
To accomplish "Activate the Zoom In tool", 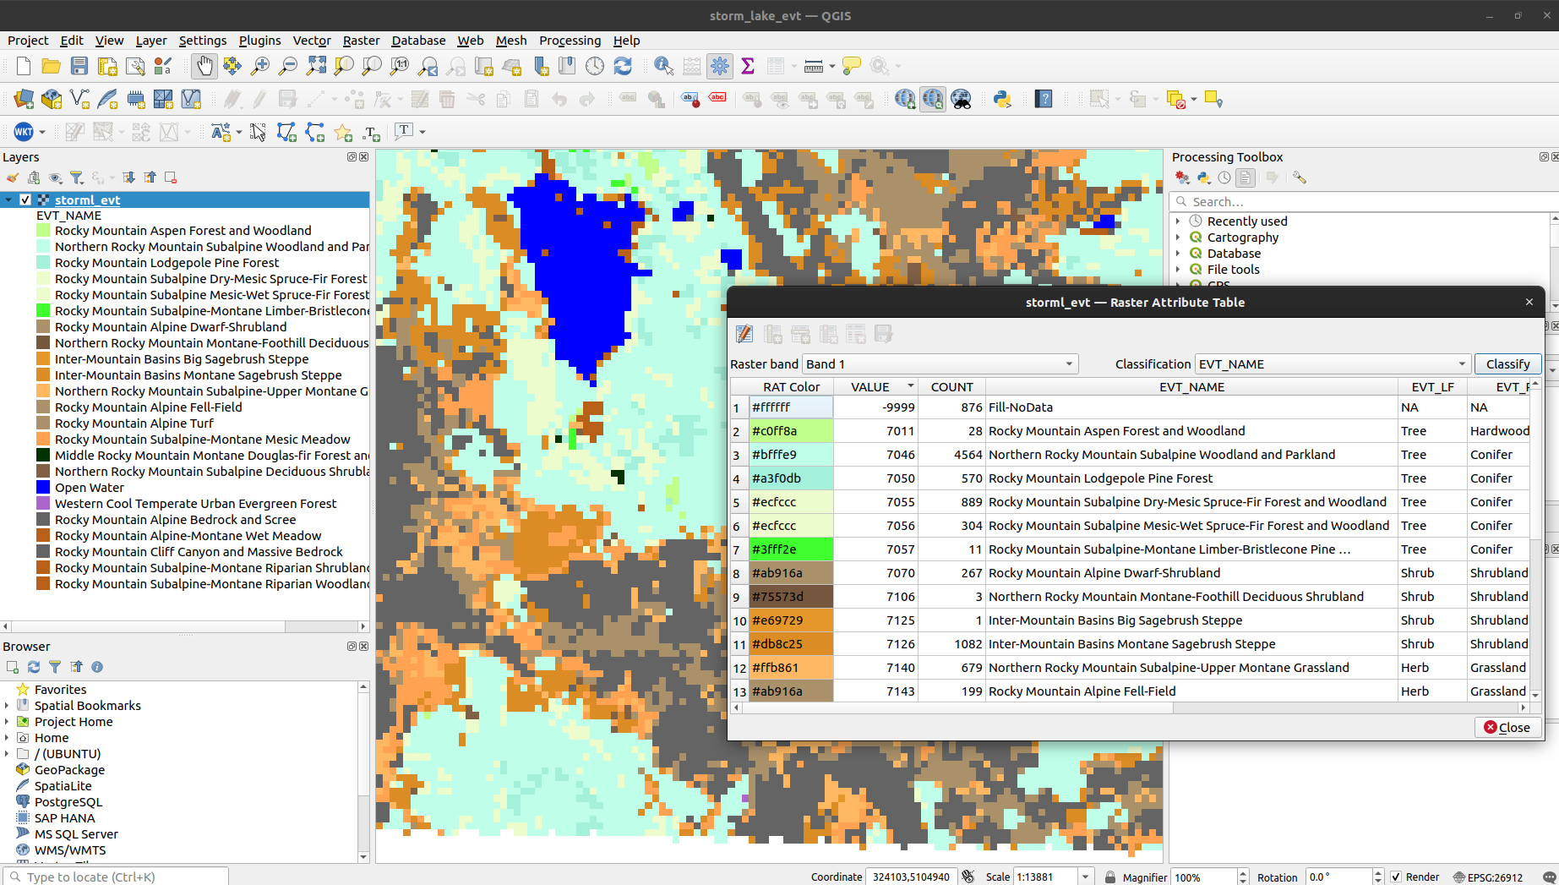I will coord(260,65).
